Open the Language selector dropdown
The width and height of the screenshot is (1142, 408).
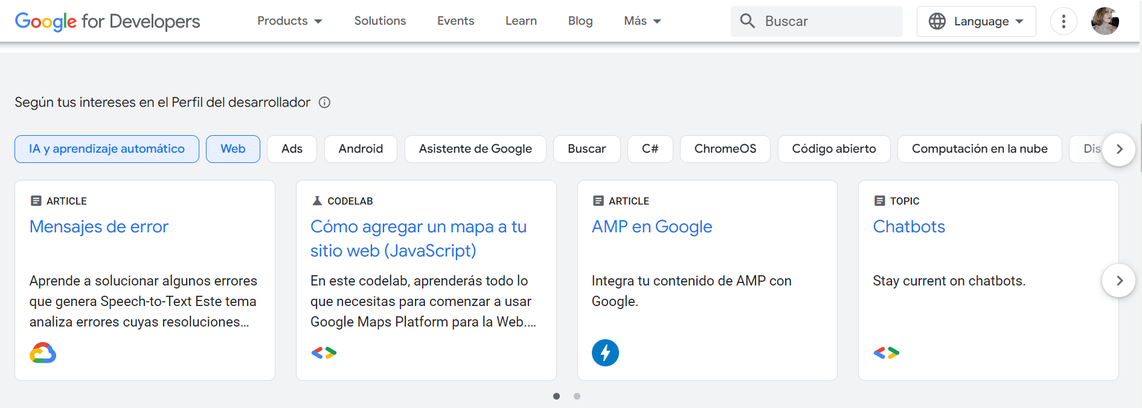977,21
